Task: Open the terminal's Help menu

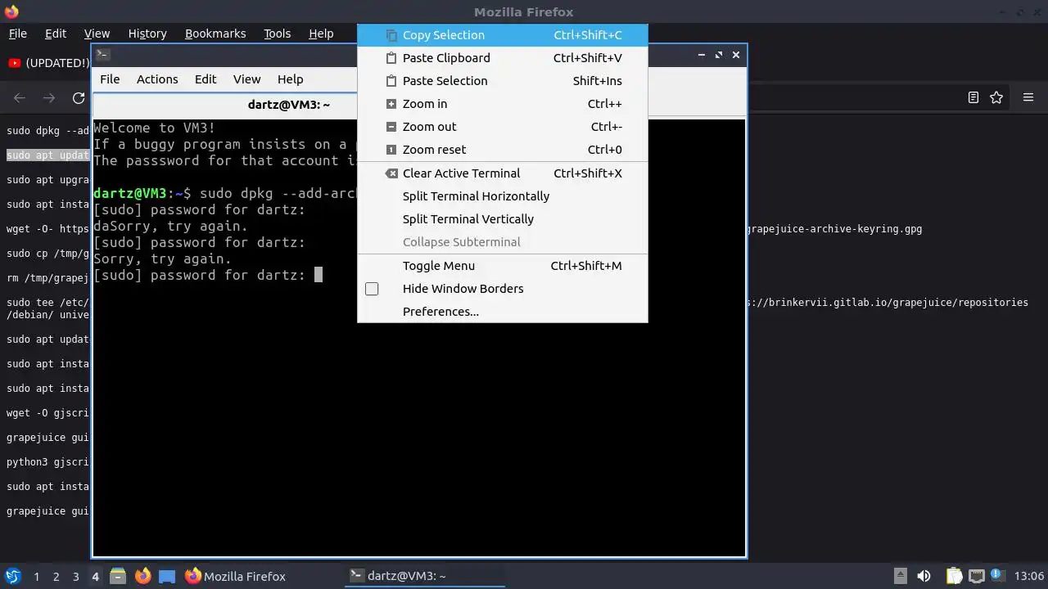Action: coord(291,79)
